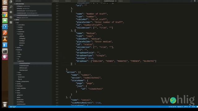Open nodemon.json in explorer tree

(x=21, y=104)
